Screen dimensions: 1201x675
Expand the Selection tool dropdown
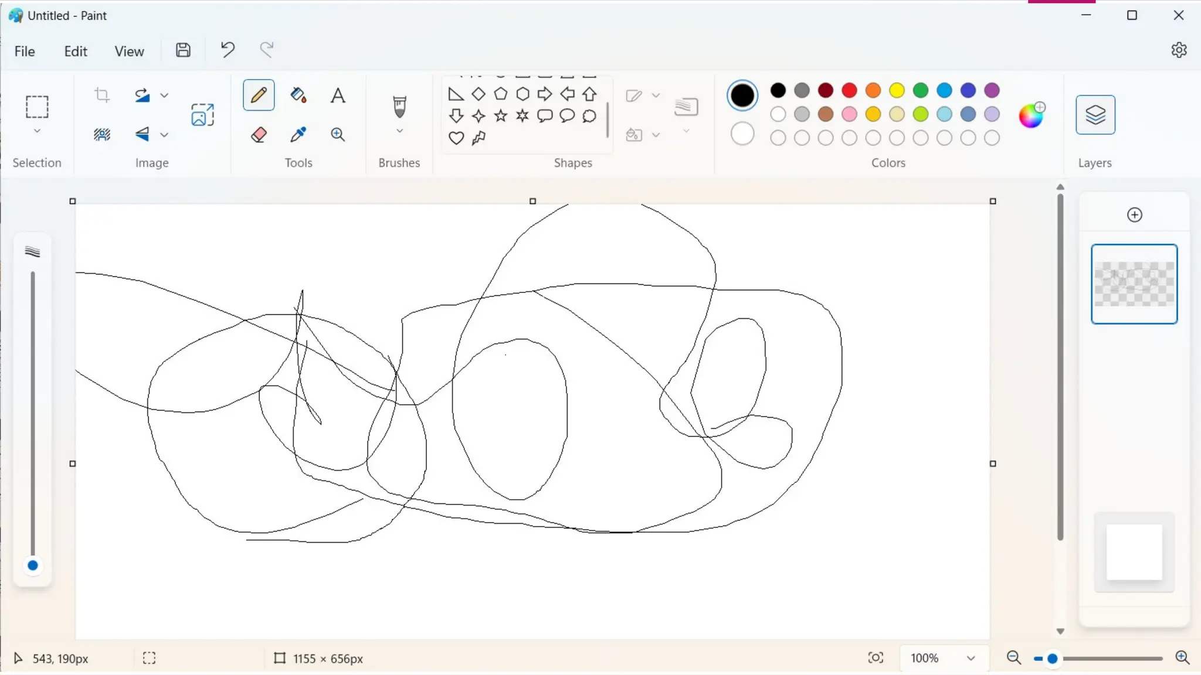pos(37,131)
